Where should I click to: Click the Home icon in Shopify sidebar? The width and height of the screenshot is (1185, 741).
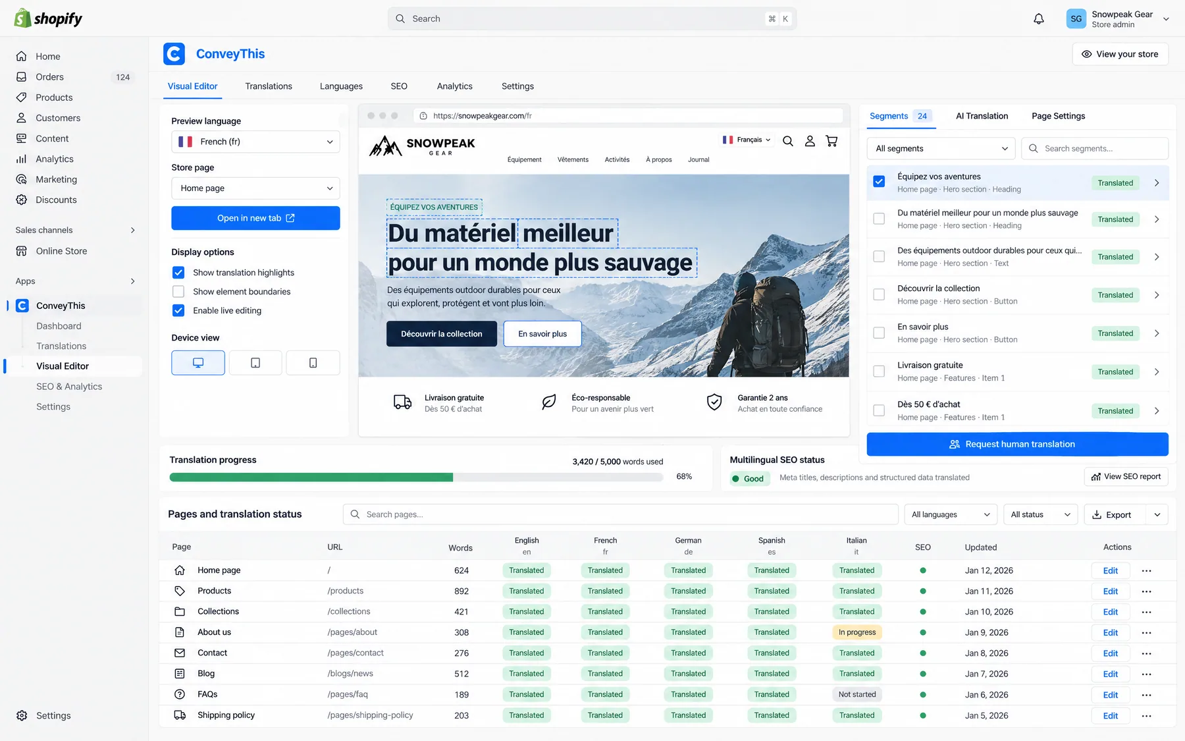tap(22, 57)
